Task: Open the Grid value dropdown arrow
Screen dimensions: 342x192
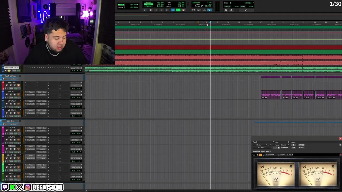Action: coord(138,5)
